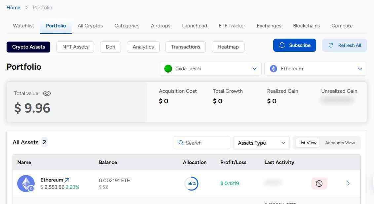The height and width of the screenshot is (204, 374).
Task: Expand Ethereum row with right chevron
Action: (x=348, y=183)
